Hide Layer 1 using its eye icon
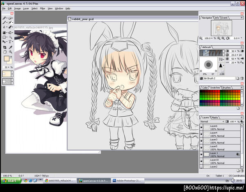 click(x=201, y=155)
